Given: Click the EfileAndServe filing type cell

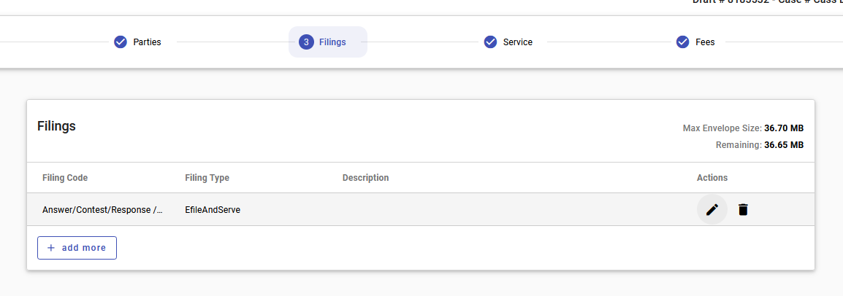Looking at the screenshot, I should click(213, 210).
